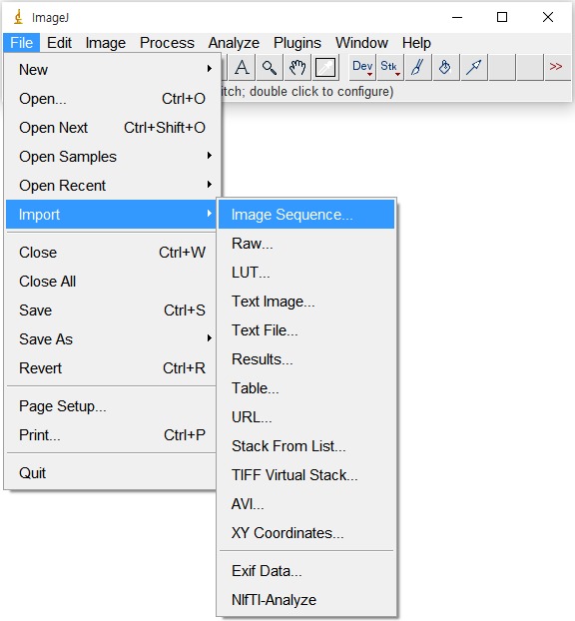The image size is (575, 621).
Task: Choose Print... menu entry
Action: point(112,435)
